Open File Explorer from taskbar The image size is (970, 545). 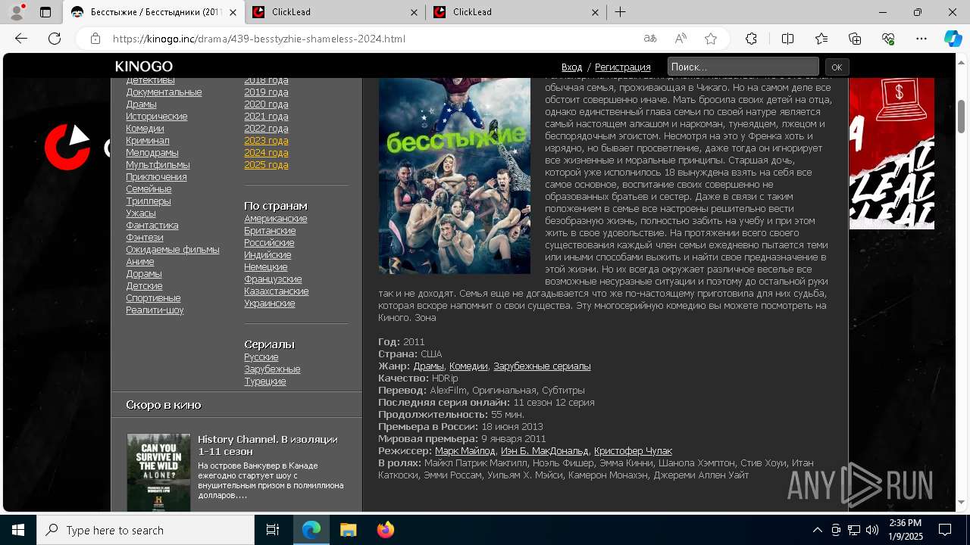tap(348, 530)
